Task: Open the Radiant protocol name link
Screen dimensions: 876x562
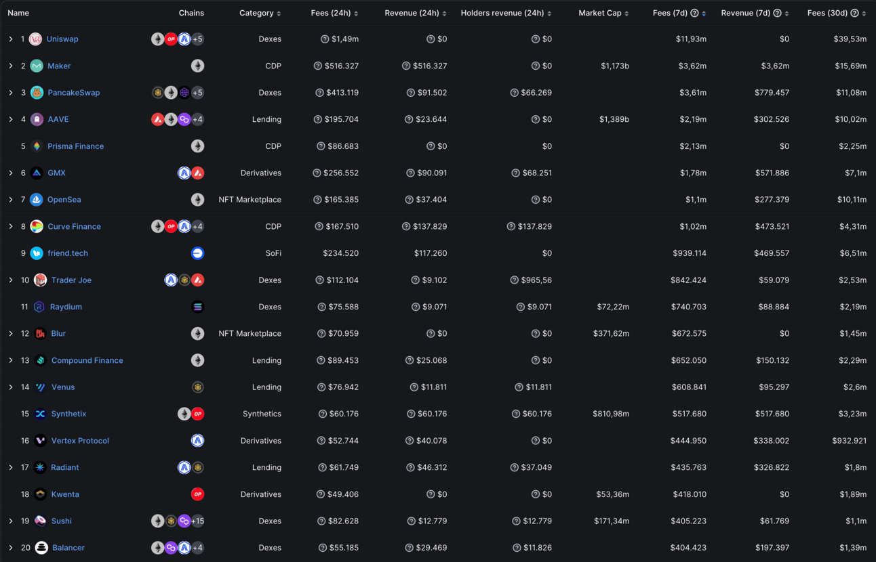Action: [65, 468]
